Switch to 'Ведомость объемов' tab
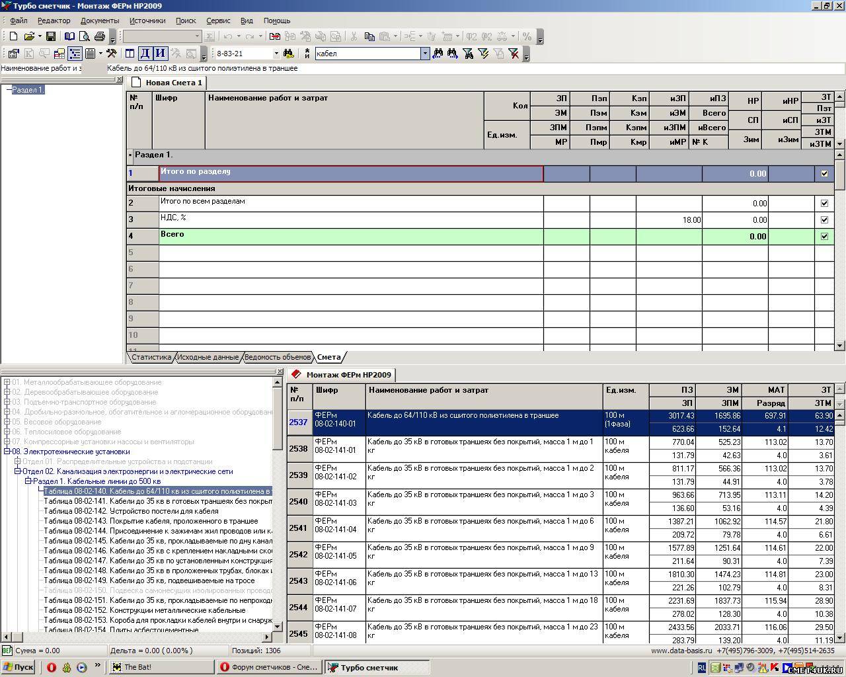 pos(277,357)
